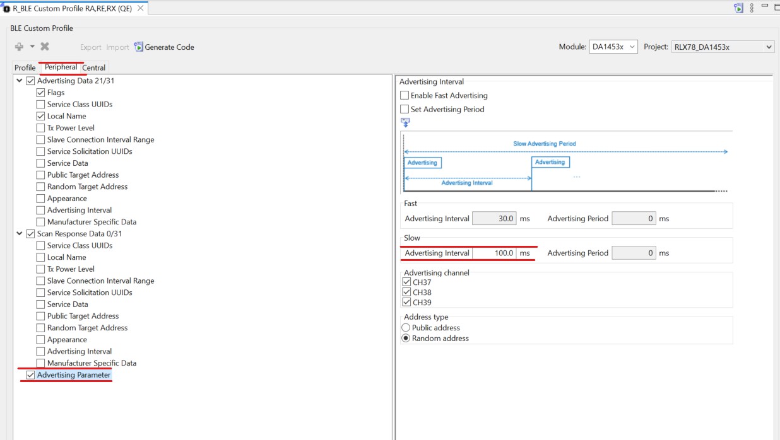Image resolution: width=780 pixels, height=440 pixels.
Task: Click the Fast Advertising Interval field showing 30.0
Action: tap(495, 219)
